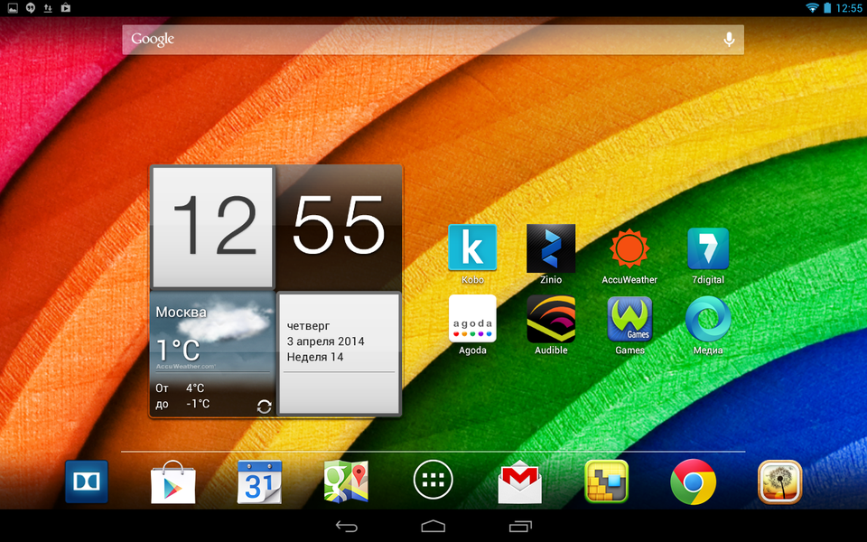Refresh the weather widget
This screenshot has height=542, width=867.
[264, 406]
